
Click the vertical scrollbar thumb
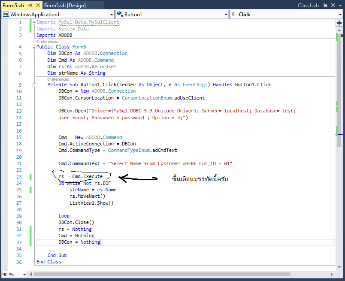[x=339, y=90]
